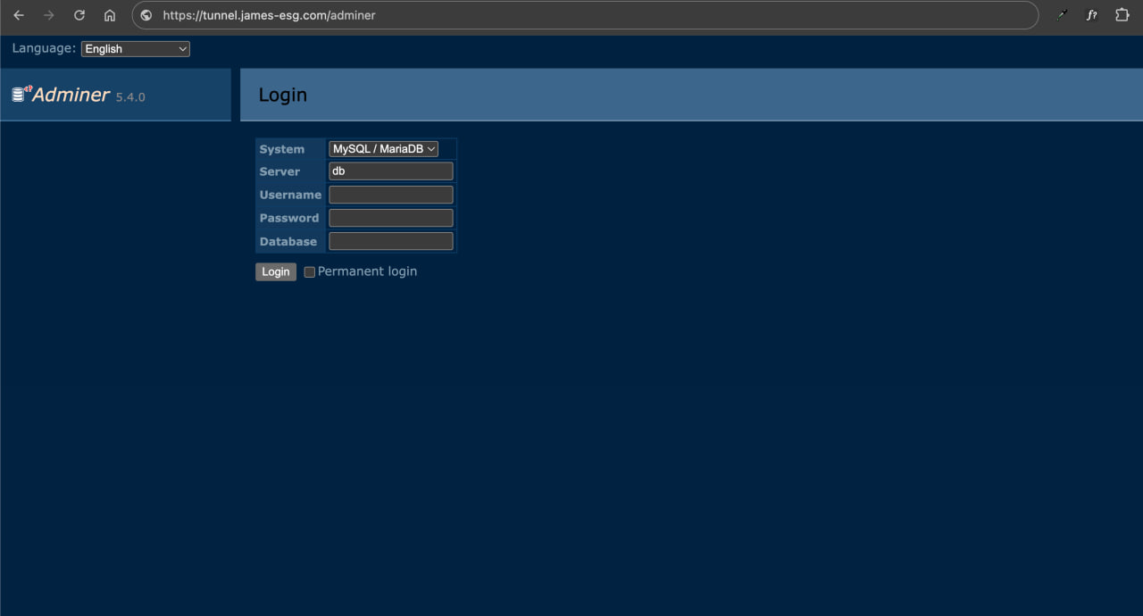This screenshot has height=616, width=1143.
Task: Open the browser home page icon
Action: pos(110,15)
